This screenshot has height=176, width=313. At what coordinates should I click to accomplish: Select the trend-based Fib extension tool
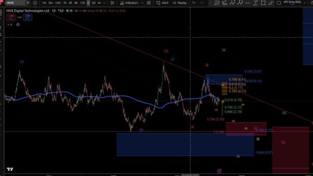[224, 3]
